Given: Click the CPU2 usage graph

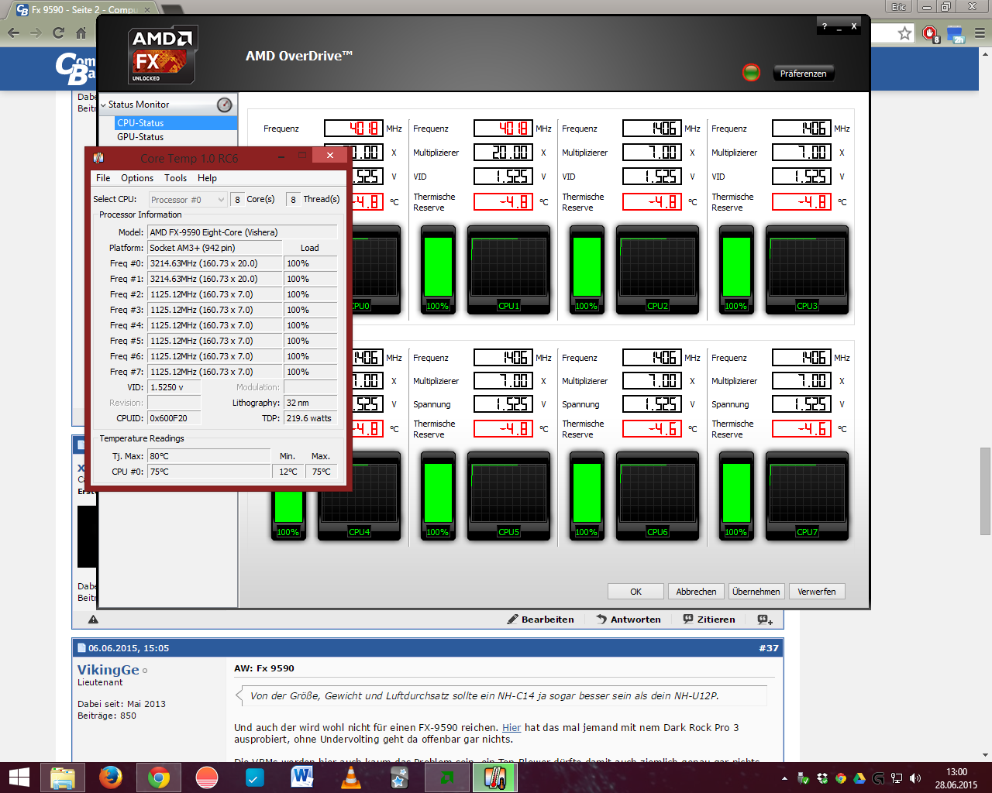Looking at the screenshot, I should point(657,268).
